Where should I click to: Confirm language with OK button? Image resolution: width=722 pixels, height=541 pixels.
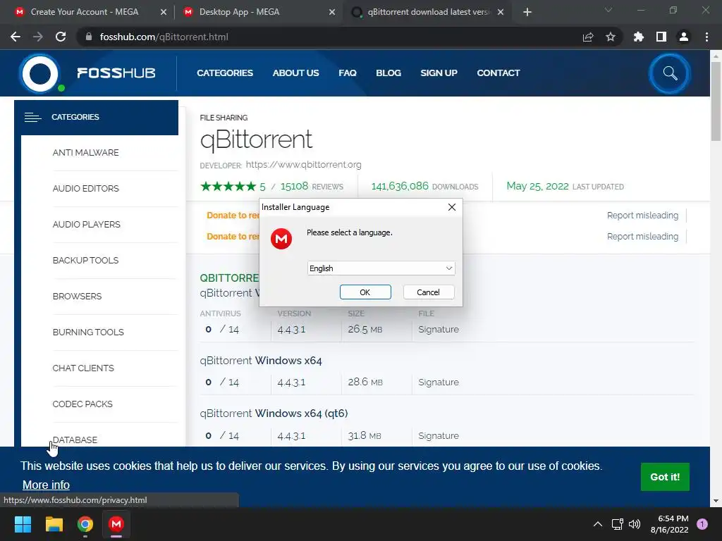point(365,292)
